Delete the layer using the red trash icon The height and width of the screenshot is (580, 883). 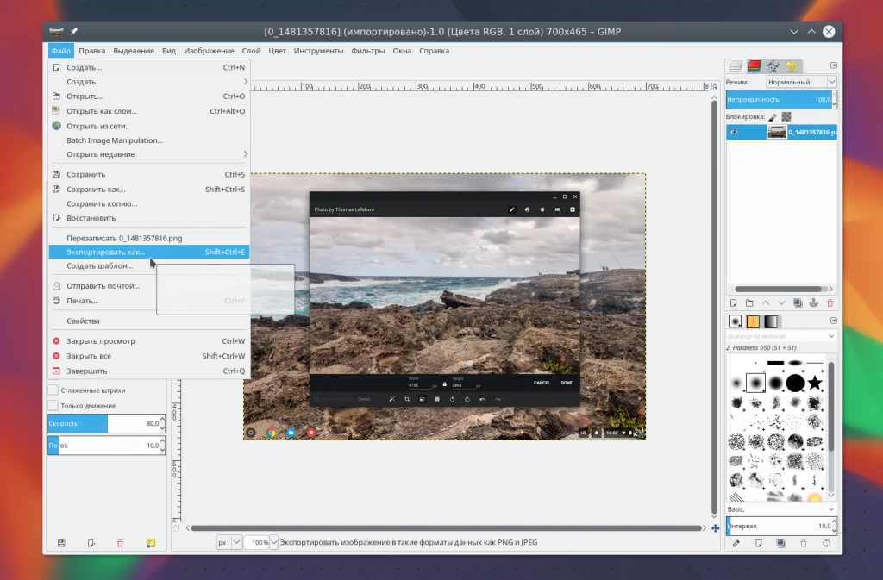pyautogui.click(x=830, y=302)
